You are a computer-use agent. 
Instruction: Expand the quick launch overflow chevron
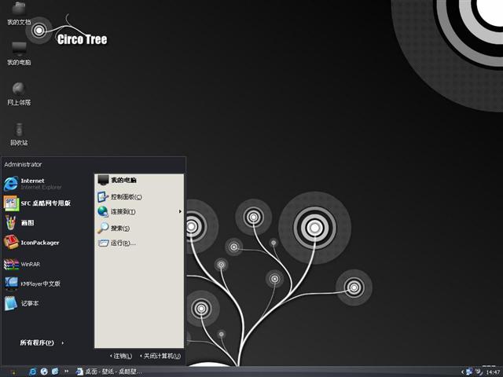point(67,372)
